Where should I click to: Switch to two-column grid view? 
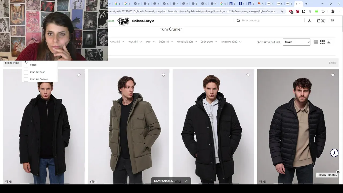coord(316,42)
